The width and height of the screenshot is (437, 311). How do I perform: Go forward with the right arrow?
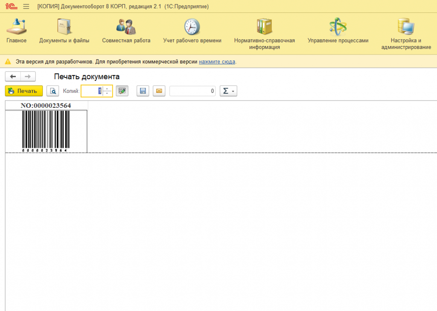[28, 77]
